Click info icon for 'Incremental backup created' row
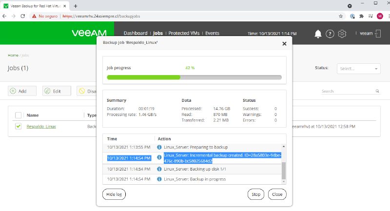 point(159,157)
